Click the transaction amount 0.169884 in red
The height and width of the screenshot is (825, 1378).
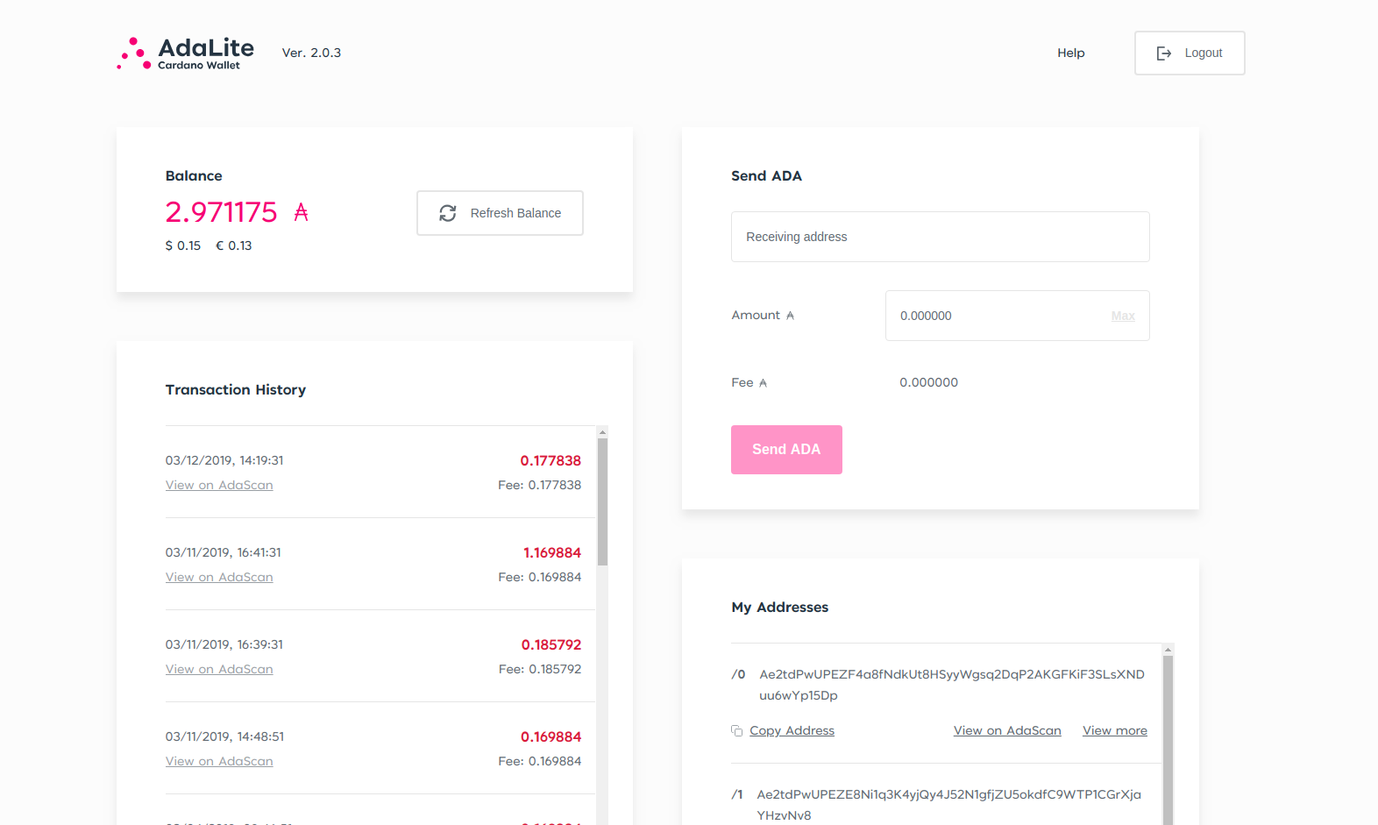(551, 736)
